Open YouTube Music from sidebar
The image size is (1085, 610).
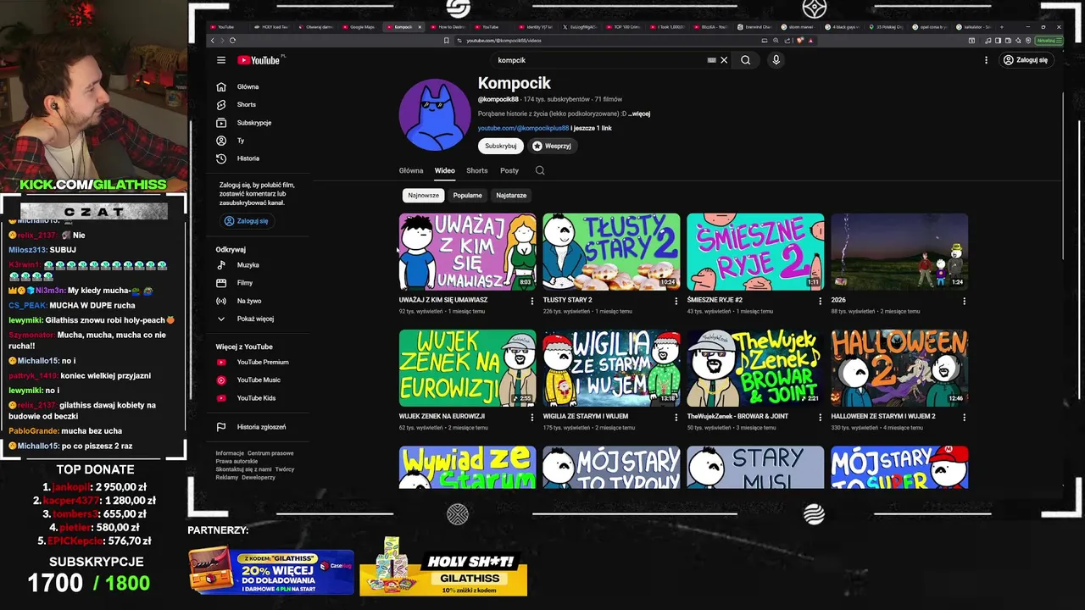tap(259, 380)
